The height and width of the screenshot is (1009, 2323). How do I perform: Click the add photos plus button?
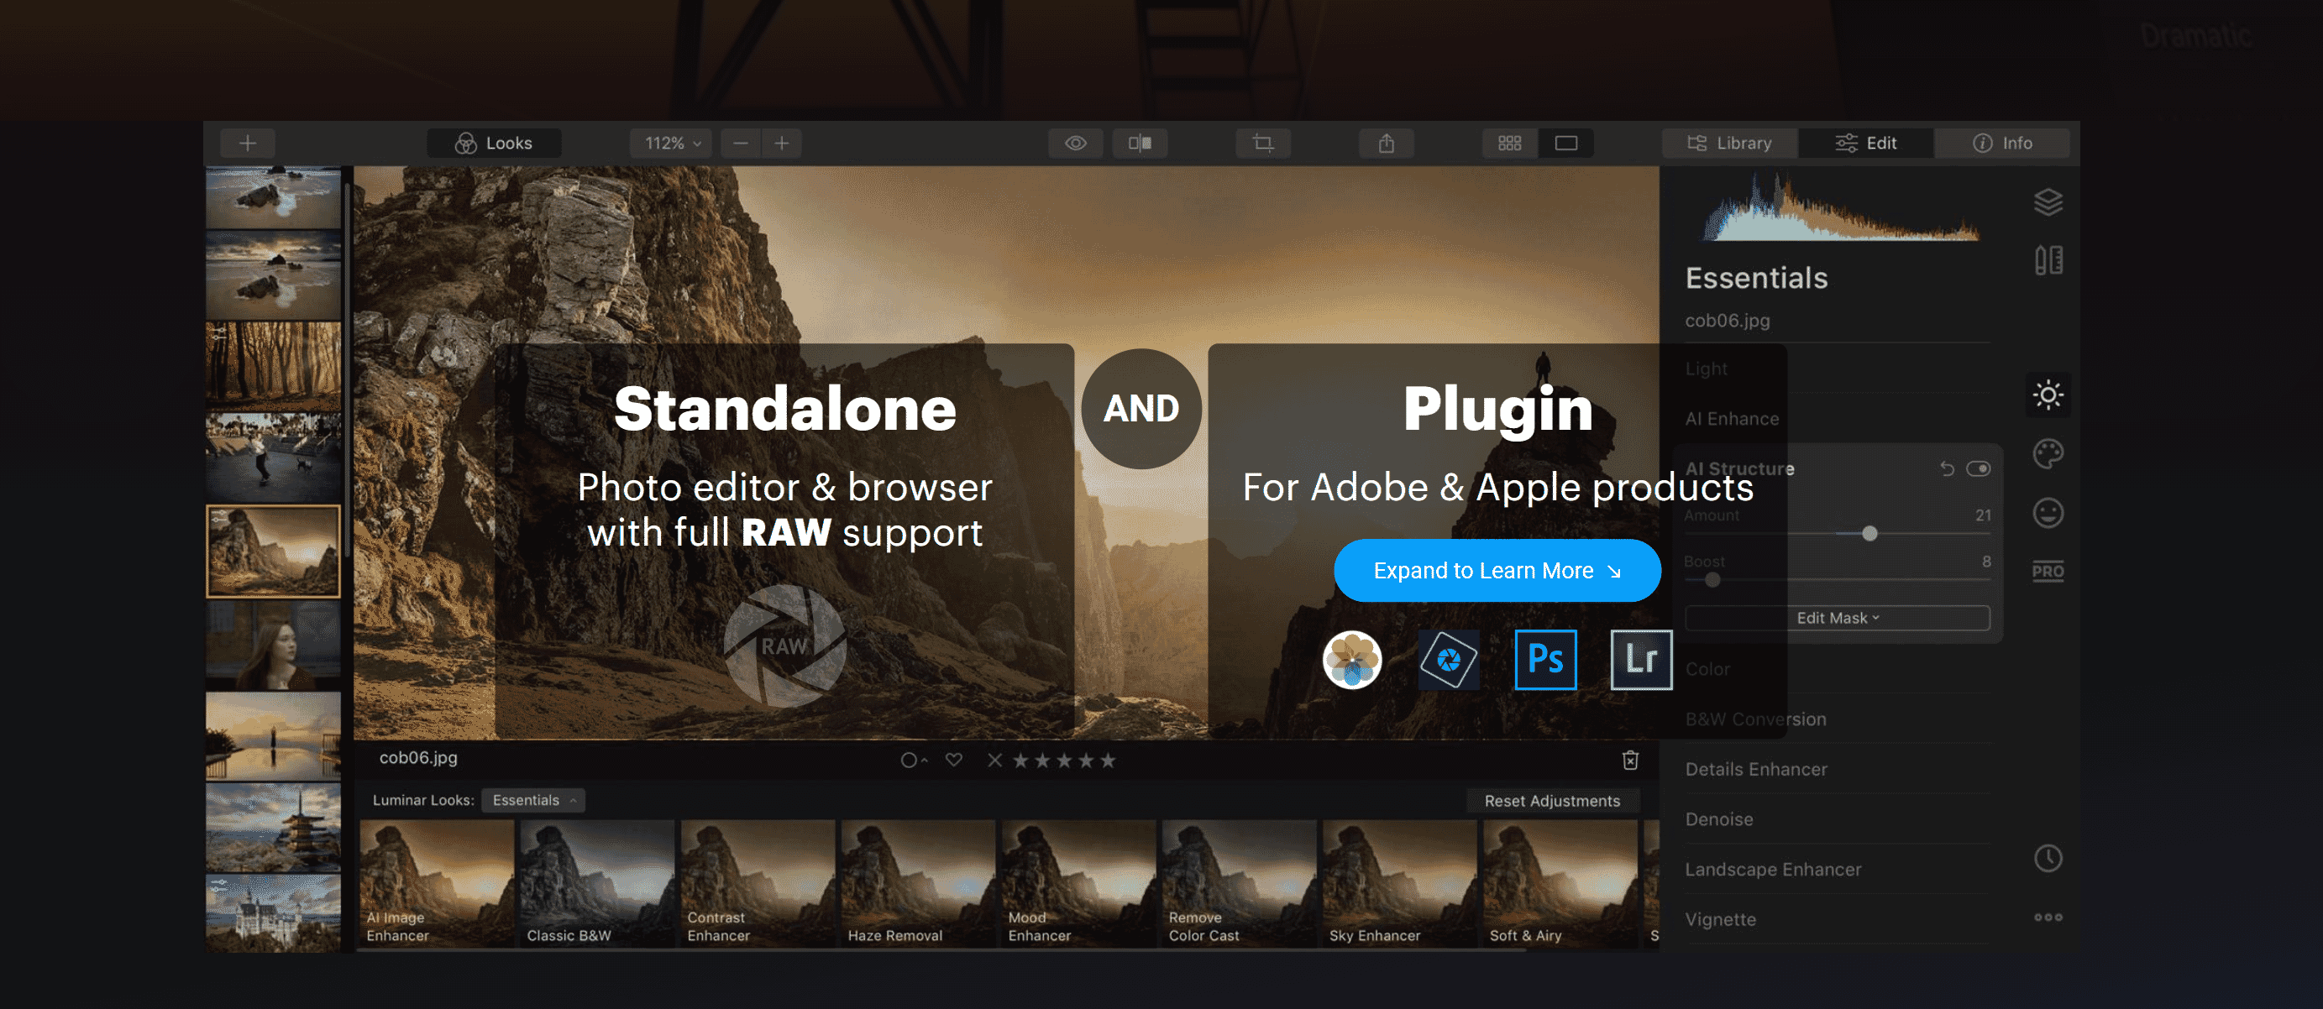248,144
